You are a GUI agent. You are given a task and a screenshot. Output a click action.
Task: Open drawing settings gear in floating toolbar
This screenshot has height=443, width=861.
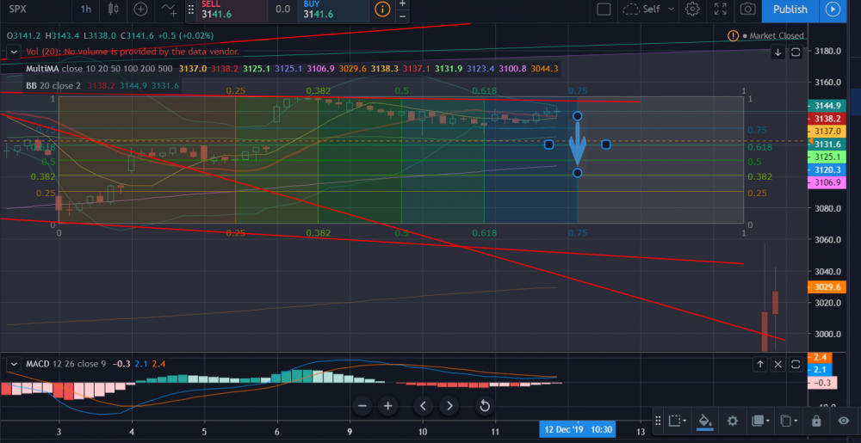click(732, 421)
